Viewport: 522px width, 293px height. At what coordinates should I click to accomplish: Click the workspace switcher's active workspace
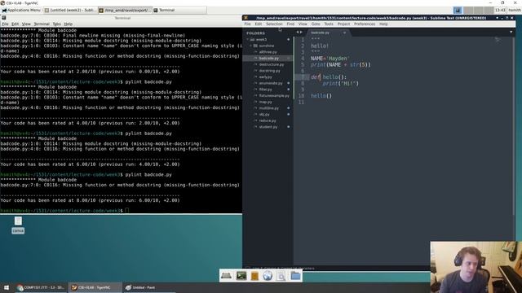pos(458,11)
